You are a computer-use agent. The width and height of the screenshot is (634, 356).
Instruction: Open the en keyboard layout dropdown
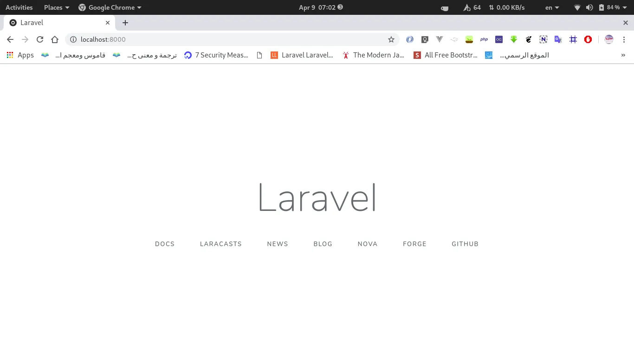(552, 7)
